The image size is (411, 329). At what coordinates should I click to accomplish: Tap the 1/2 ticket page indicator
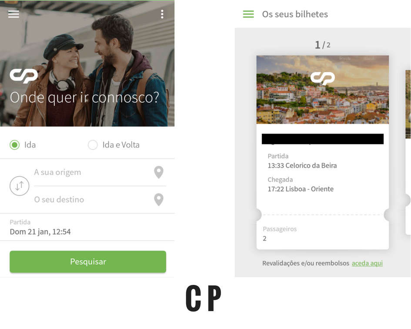click(323, 45)
